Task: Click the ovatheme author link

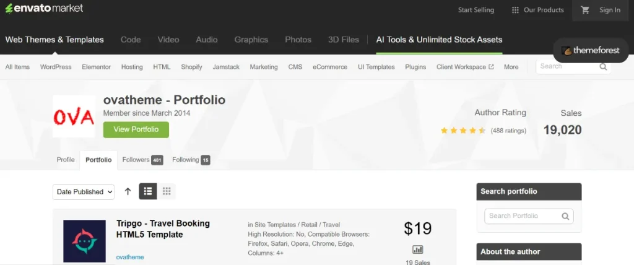Action: pos(130,257)
